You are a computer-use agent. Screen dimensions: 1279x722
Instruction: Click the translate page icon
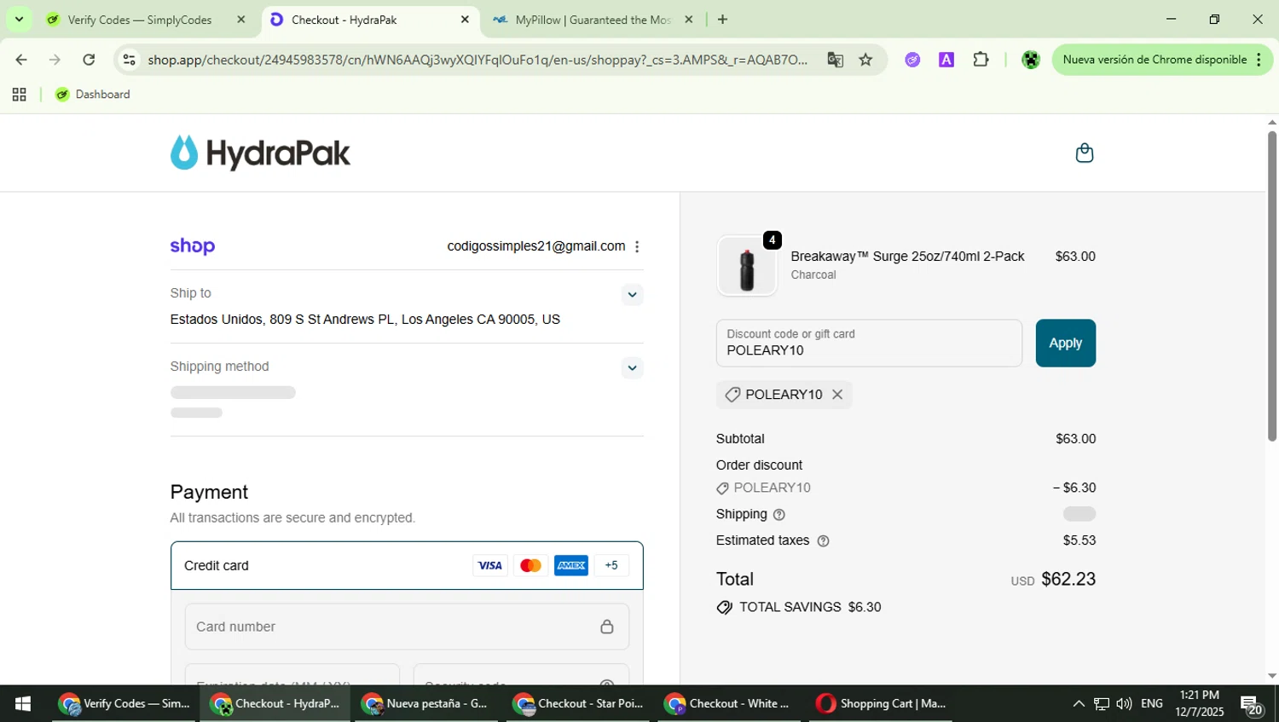coord(835,60)
